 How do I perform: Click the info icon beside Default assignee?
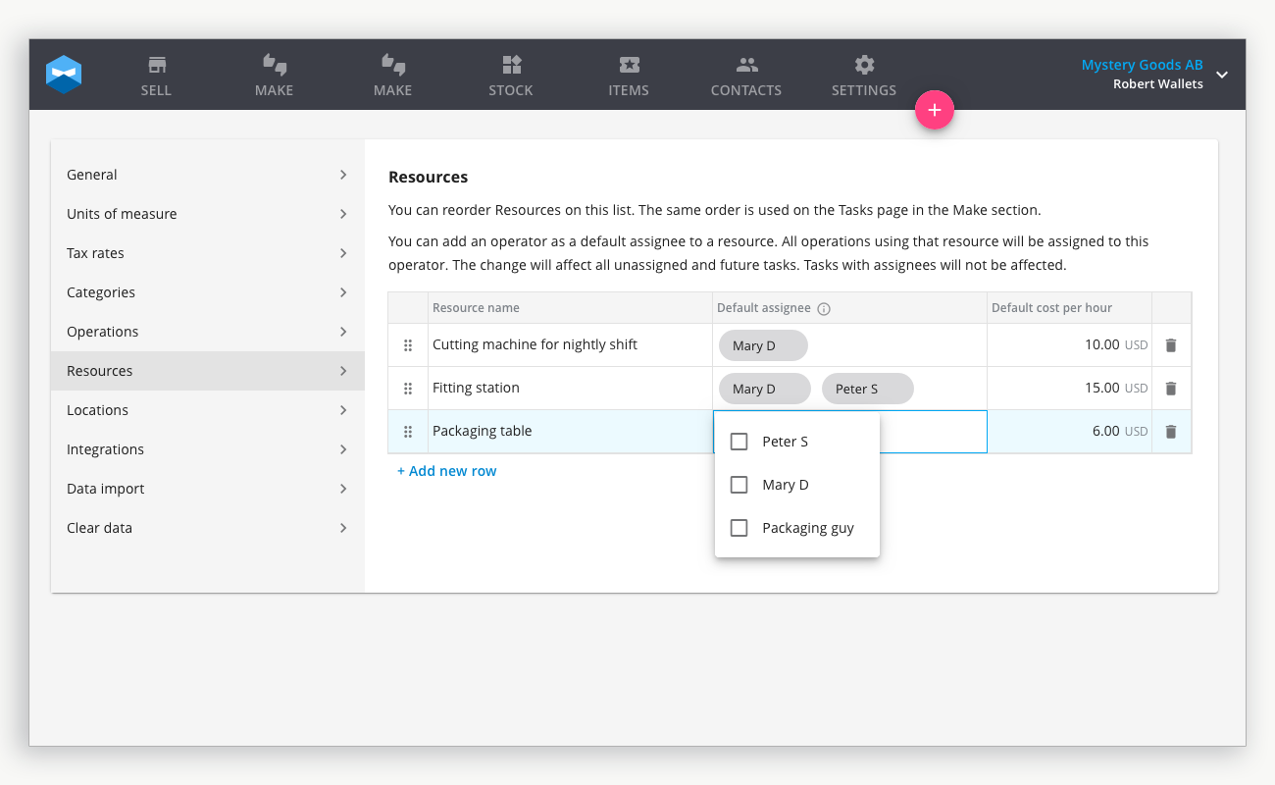point(824,308)
